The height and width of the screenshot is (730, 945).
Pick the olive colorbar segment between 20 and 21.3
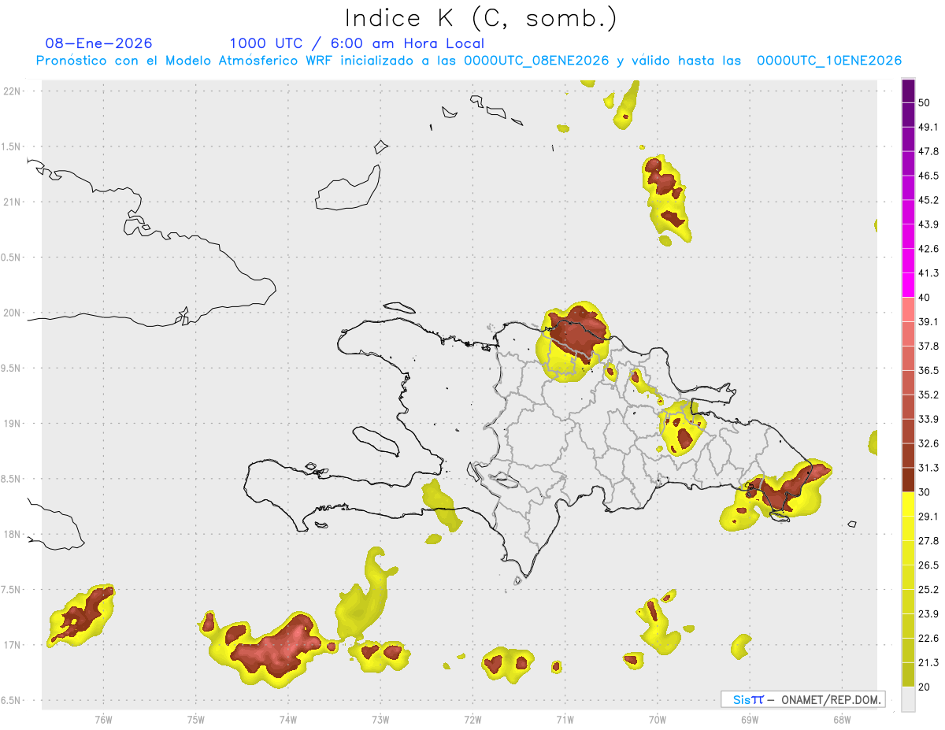point(908,676)
